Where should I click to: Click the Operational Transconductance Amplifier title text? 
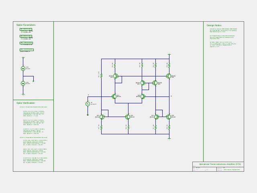(220, 164)
